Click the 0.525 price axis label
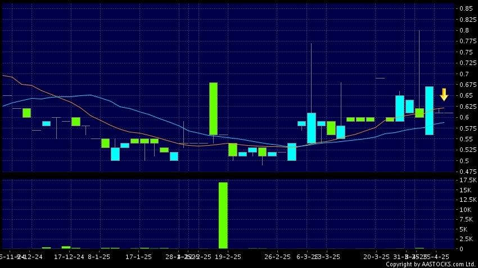 coord(468,150)
